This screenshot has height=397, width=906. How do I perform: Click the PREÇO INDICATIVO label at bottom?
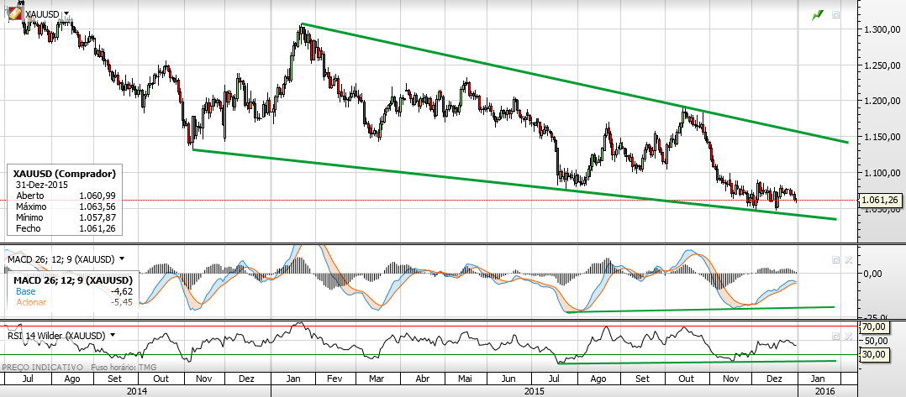[x=42, y=368]
